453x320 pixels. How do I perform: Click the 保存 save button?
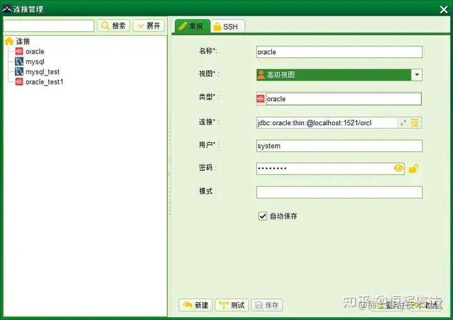pyautogui.click(x=267, y=305)
